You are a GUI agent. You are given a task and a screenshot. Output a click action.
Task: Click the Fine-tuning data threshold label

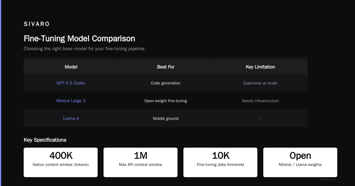[220, 165]
